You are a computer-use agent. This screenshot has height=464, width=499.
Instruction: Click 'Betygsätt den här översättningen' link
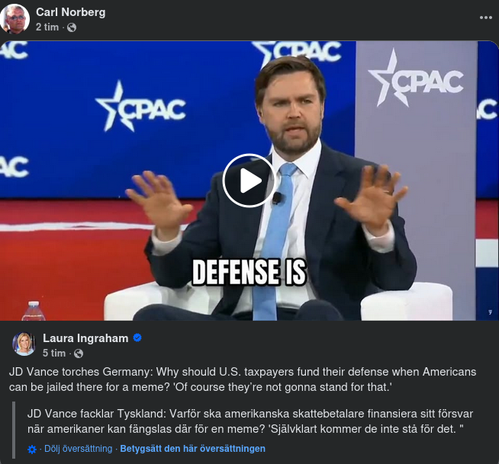coord(192,449)
